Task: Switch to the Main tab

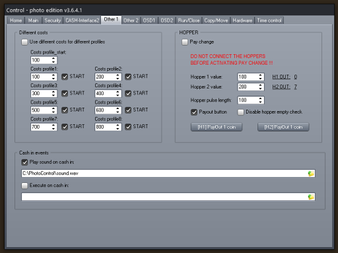Action: (x=33, y=20)
